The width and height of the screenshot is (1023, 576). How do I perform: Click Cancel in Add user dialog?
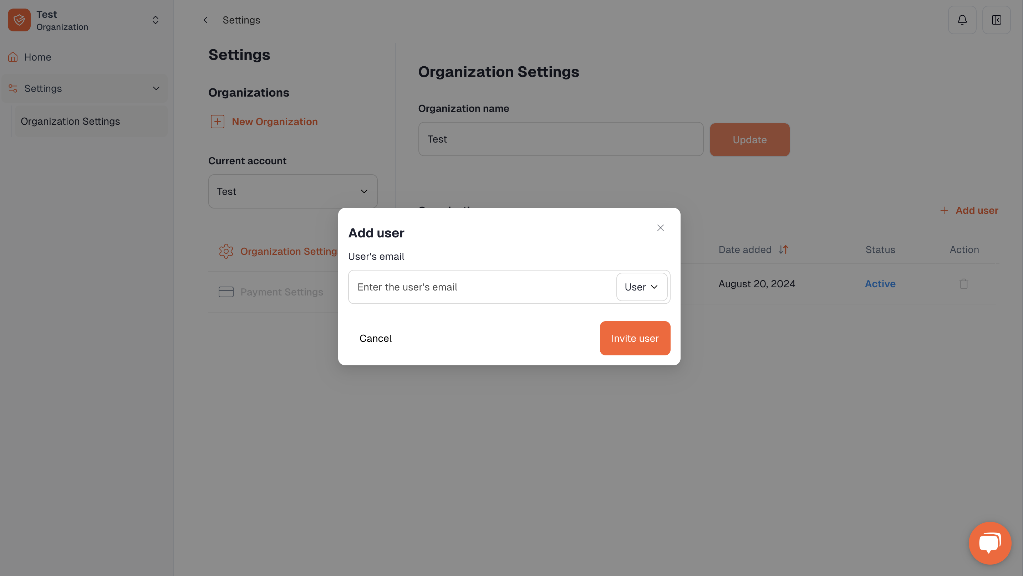375,338
